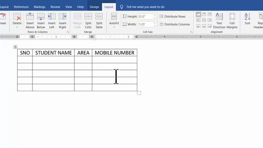Align cell text center right
Image resolution: width=263 pixels, height=148 pixels.
pyautogui.click(x=210, y=20)
